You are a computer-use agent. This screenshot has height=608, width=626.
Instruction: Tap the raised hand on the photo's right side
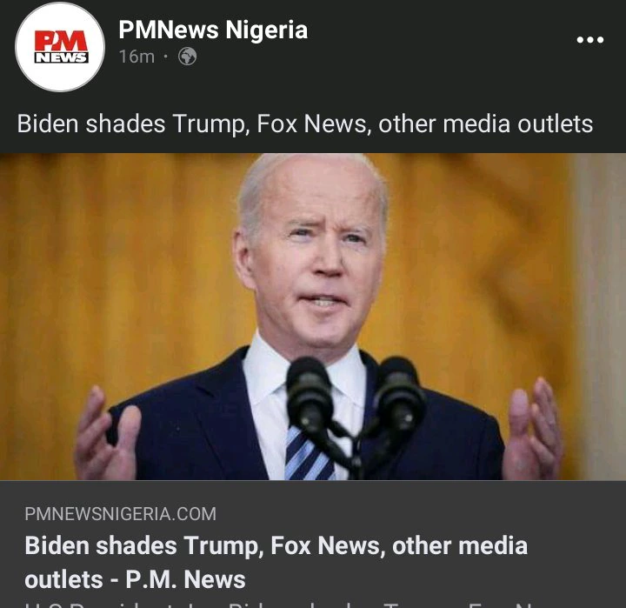pos(533,430)
